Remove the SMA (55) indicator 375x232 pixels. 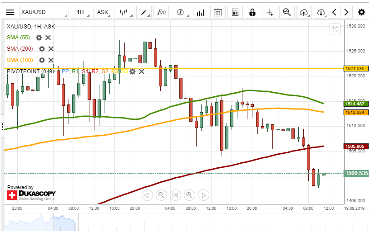click(x=48, y=38)
